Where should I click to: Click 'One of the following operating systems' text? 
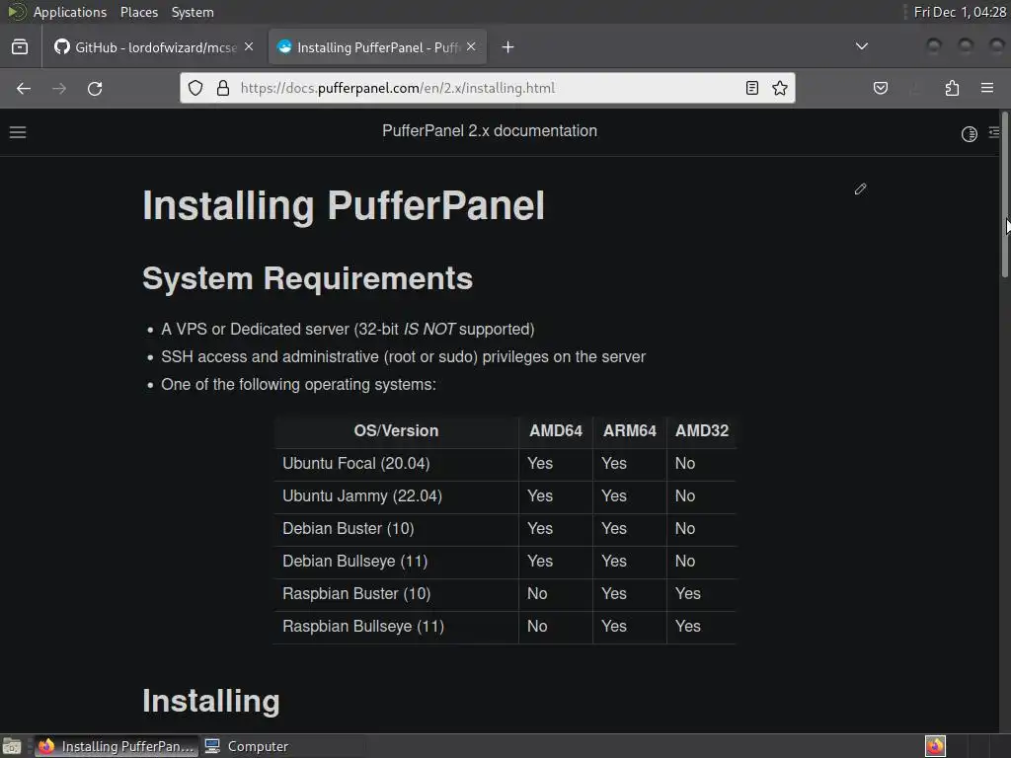click(298, 385)
